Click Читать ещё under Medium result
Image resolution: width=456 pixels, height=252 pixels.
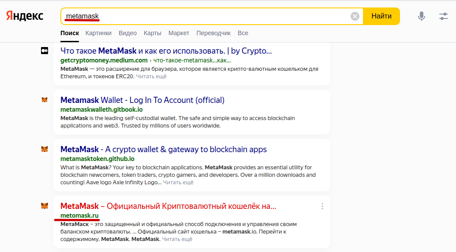point(151,77)
